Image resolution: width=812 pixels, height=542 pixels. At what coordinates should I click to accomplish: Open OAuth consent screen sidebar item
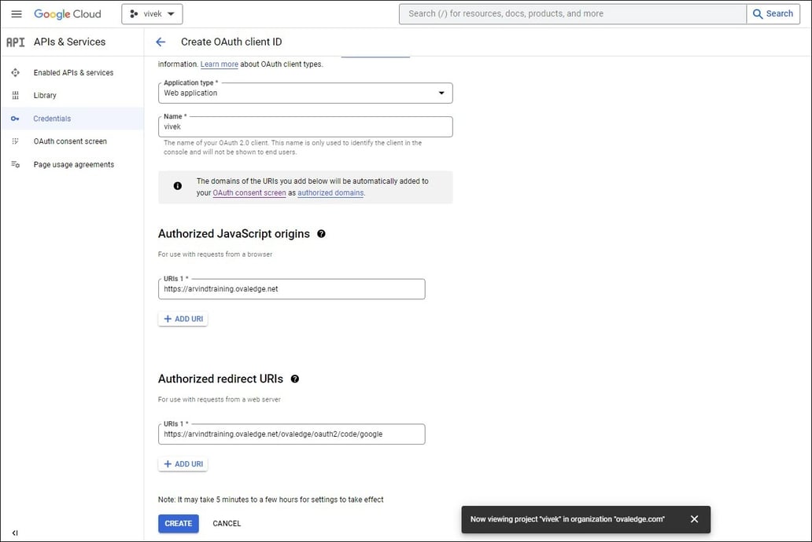pyautogui.click(x=70, y=141)
